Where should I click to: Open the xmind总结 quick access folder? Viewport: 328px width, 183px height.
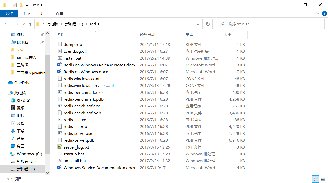tap(26, 57)
